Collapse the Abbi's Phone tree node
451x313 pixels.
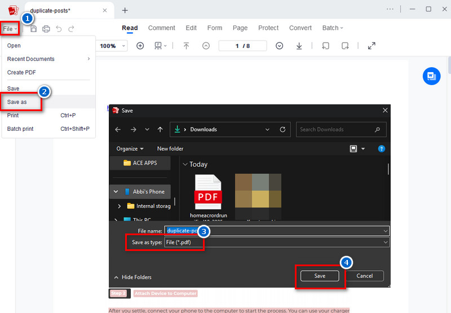[116, 192]
